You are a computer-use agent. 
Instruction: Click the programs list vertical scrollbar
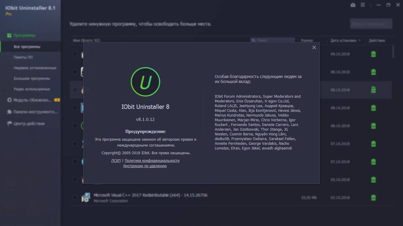tap(393, 51)
